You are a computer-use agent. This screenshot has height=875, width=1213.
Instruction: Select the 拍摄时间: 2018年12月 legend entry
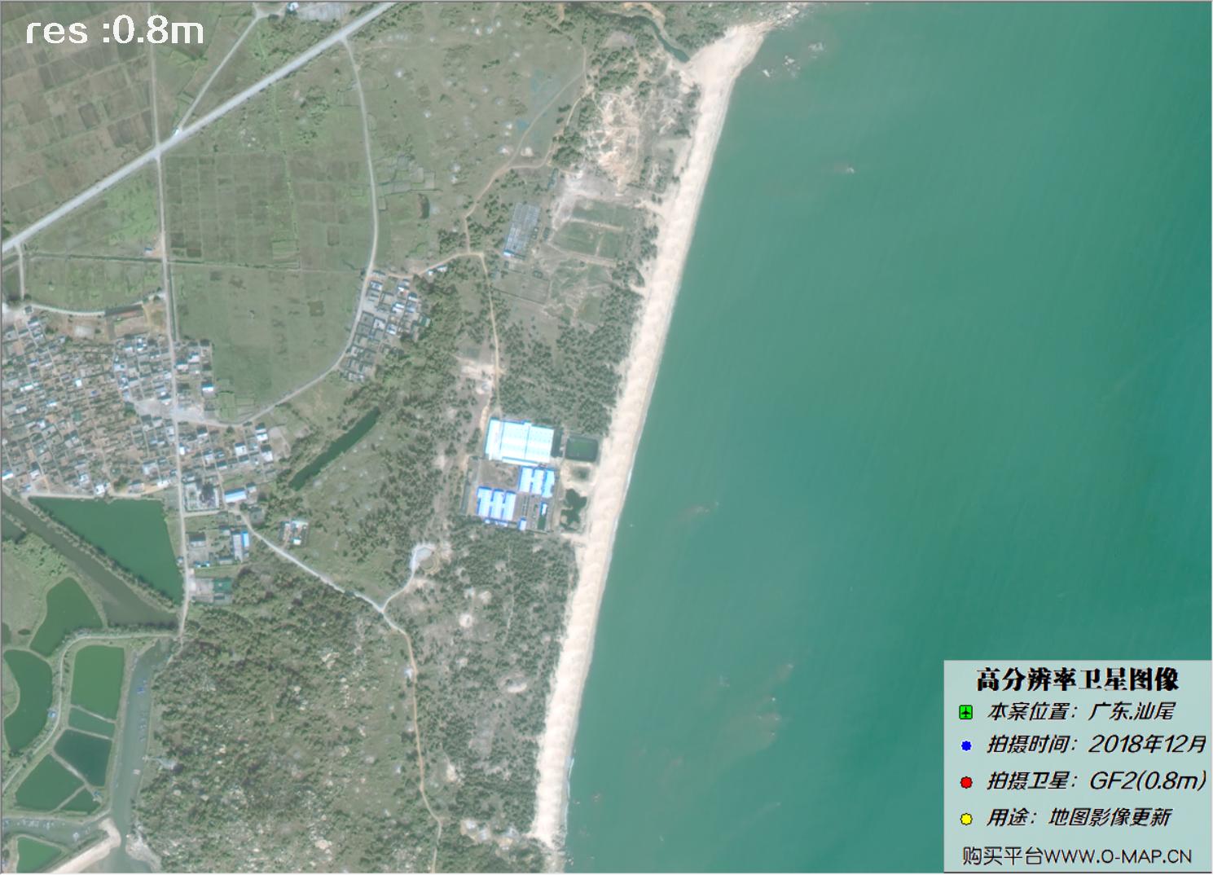point(1096,745)
